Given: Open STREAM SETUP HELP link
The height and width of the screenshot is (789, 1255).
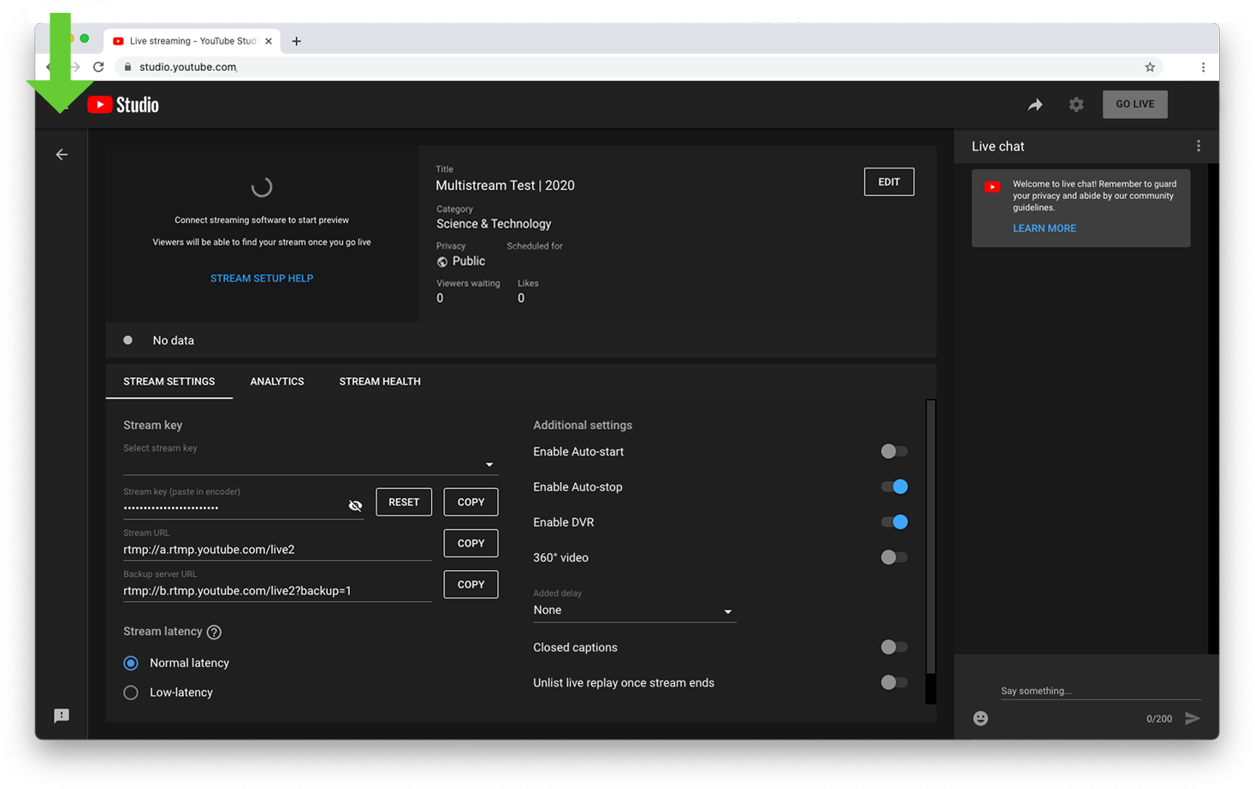Looking at the screenshot, I should [x=262, y=279].
